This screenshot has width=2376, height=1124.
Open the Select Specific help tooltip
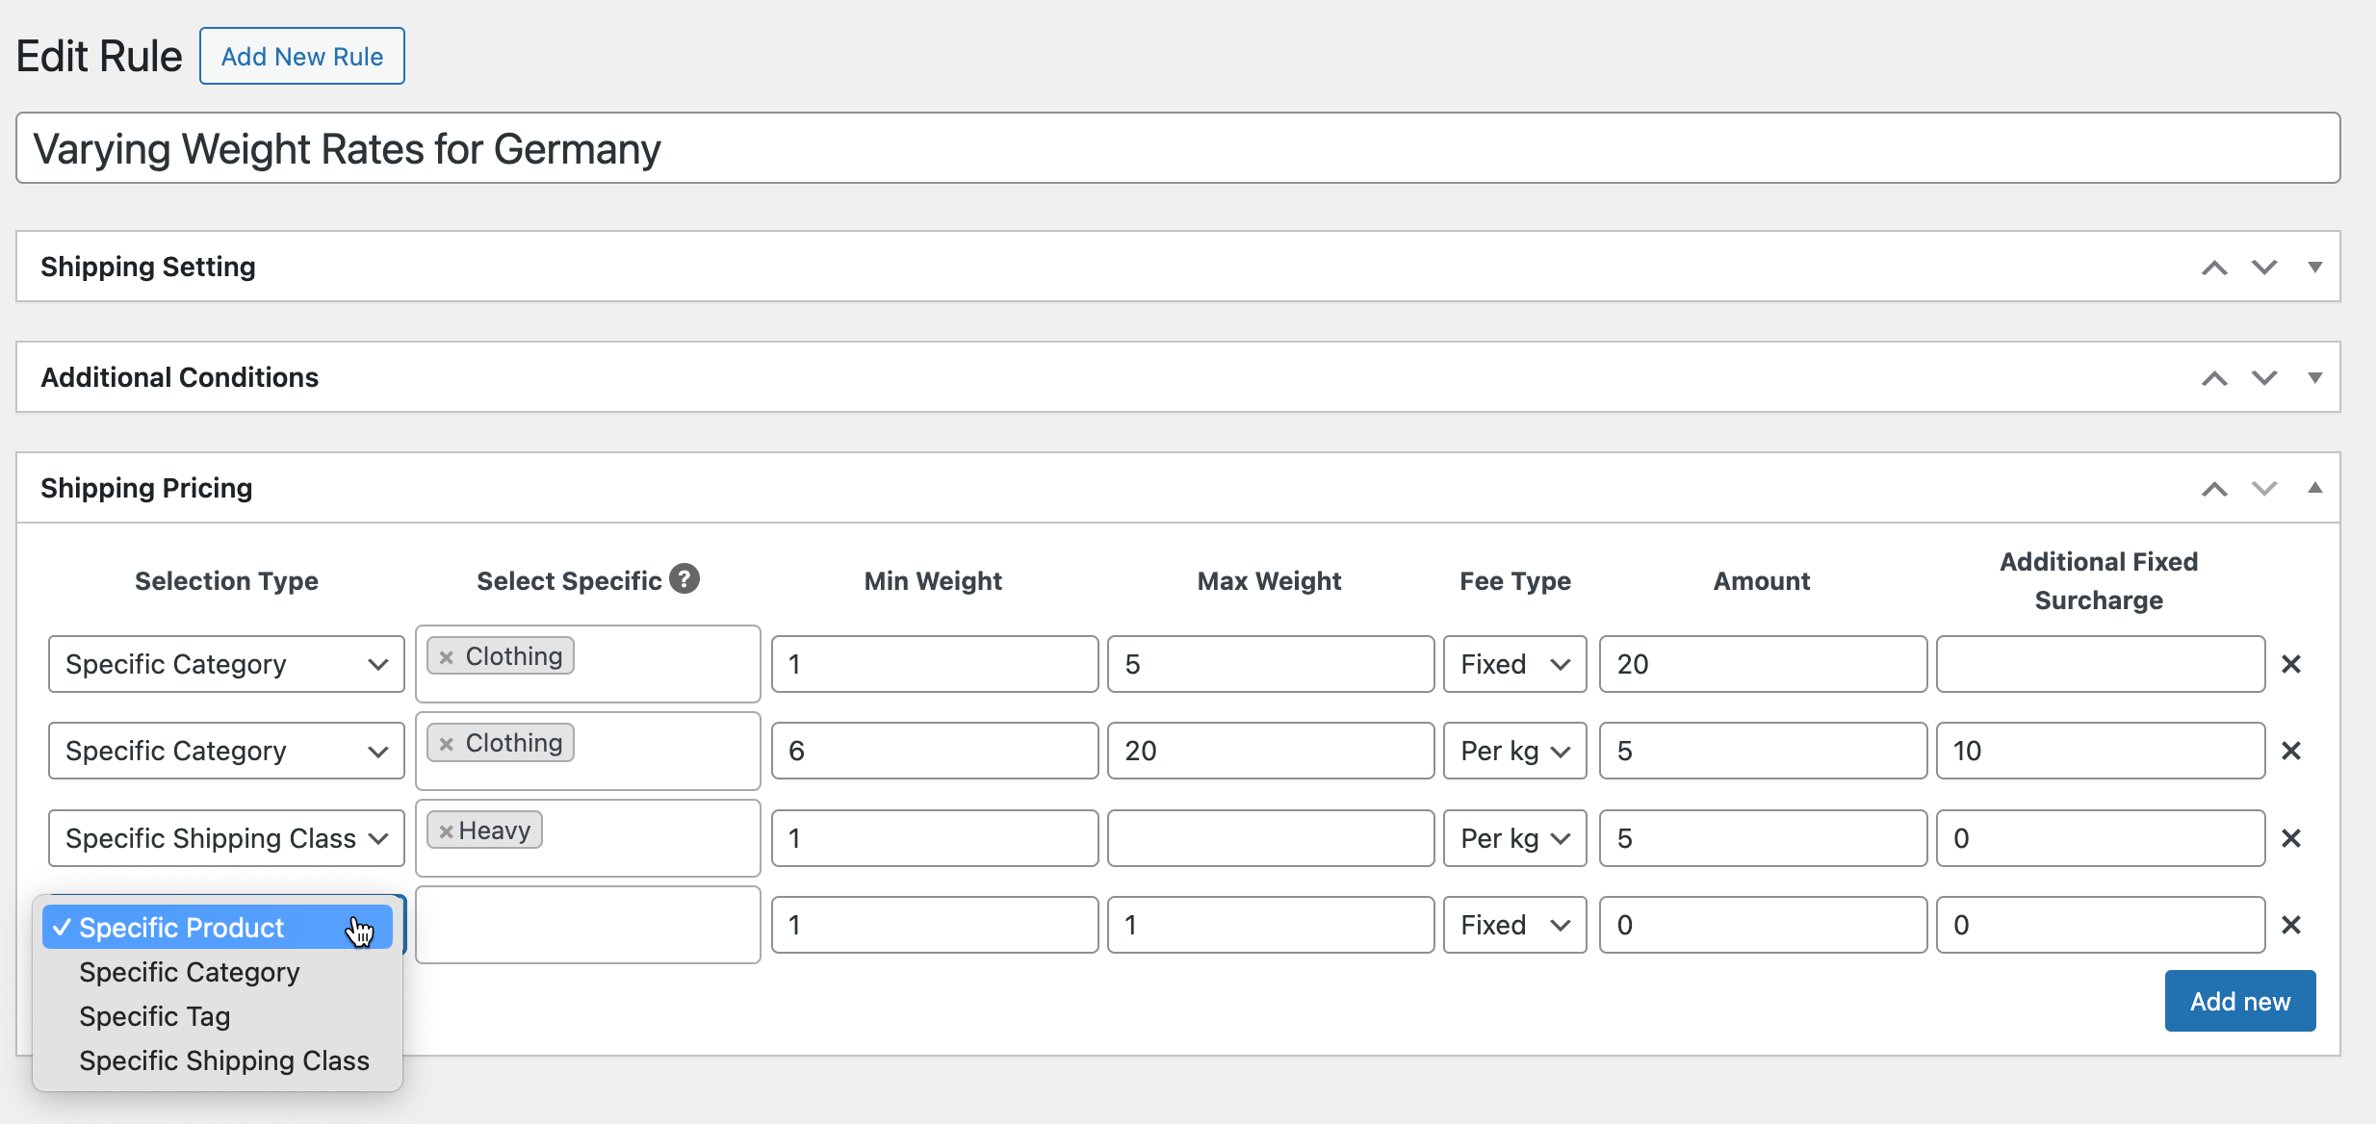(x=685, y=578)
